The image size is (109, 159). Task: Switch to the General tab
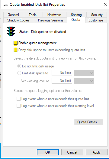14,15
